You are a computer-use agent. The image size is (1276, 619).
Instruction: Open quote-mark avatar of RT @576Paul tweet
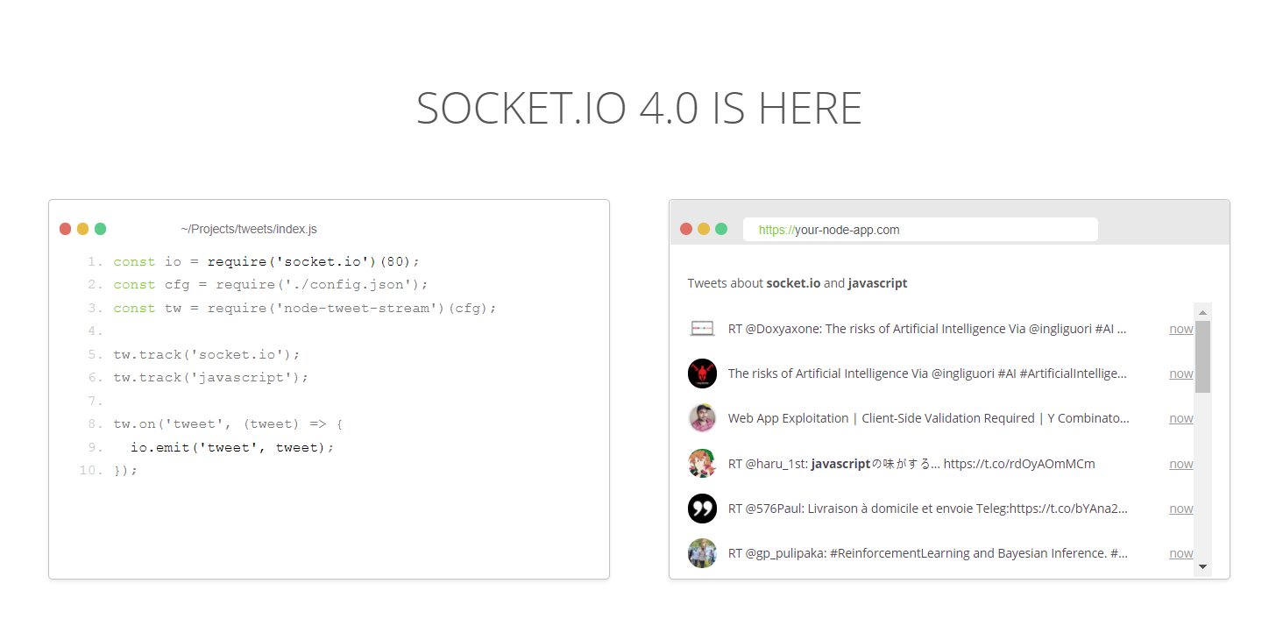coord(702,509)
